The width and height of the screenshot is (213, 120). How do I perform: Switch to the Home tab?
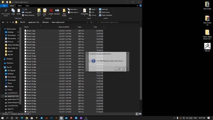pyautogui.click(x=12, y=6)
